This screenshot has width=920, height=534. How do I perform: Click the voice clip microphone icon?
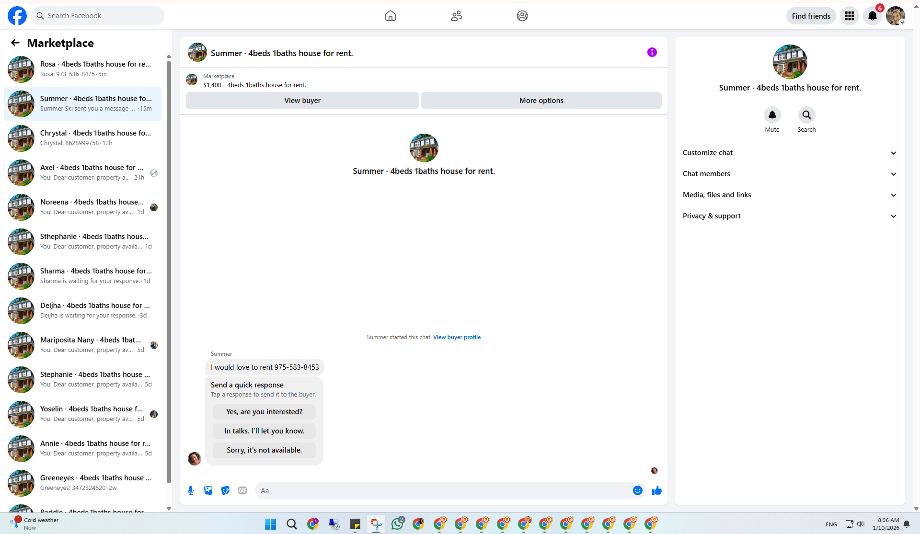pyautogui.click(x=191, y=490)
